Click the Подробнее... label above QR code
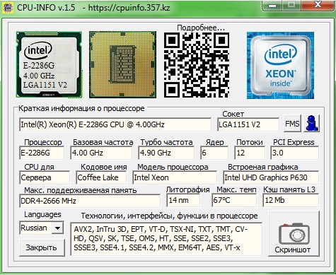 (201, 28)
